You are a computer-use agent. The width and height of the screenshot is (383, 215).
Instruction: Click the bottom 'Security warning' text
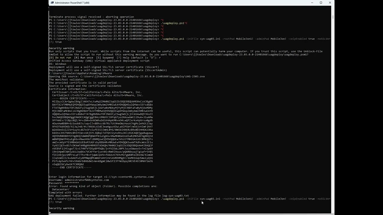pos(62,208)
